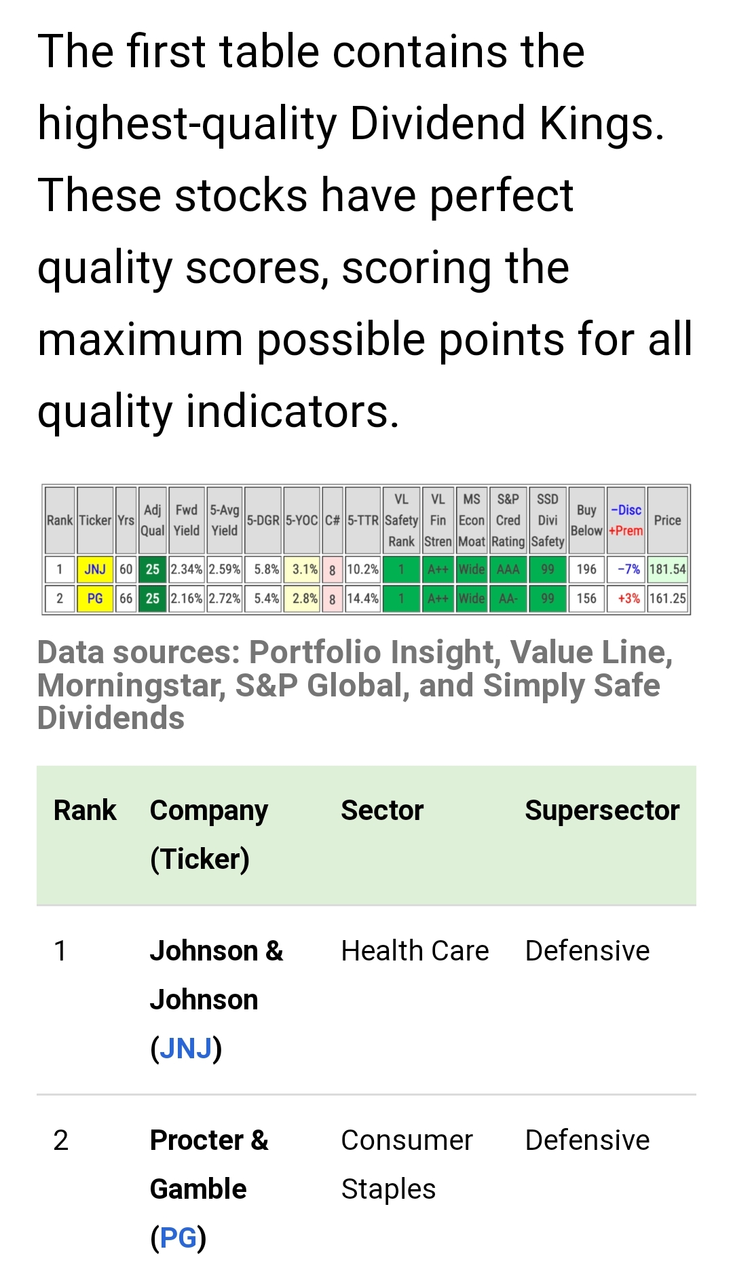
Task: Tap the intro paragraph about Dividend Kings
Action: tap(365, 231)
